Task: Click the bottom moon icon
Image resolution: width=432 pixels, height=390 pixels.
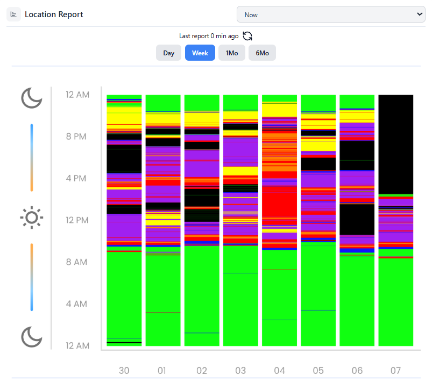Action: (32, 337)
